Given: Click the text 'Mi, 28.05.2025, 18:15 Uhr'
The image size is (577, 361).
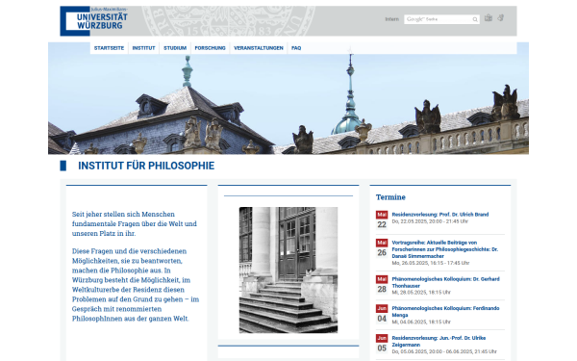Looking at the screenshot, I should point(421,292).
